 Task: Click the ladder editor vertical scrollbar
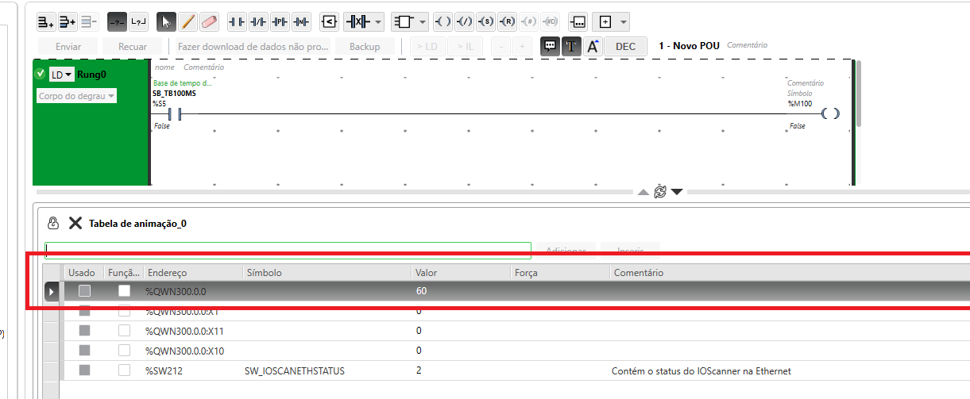pyautogui.click(x=858, y=94)
